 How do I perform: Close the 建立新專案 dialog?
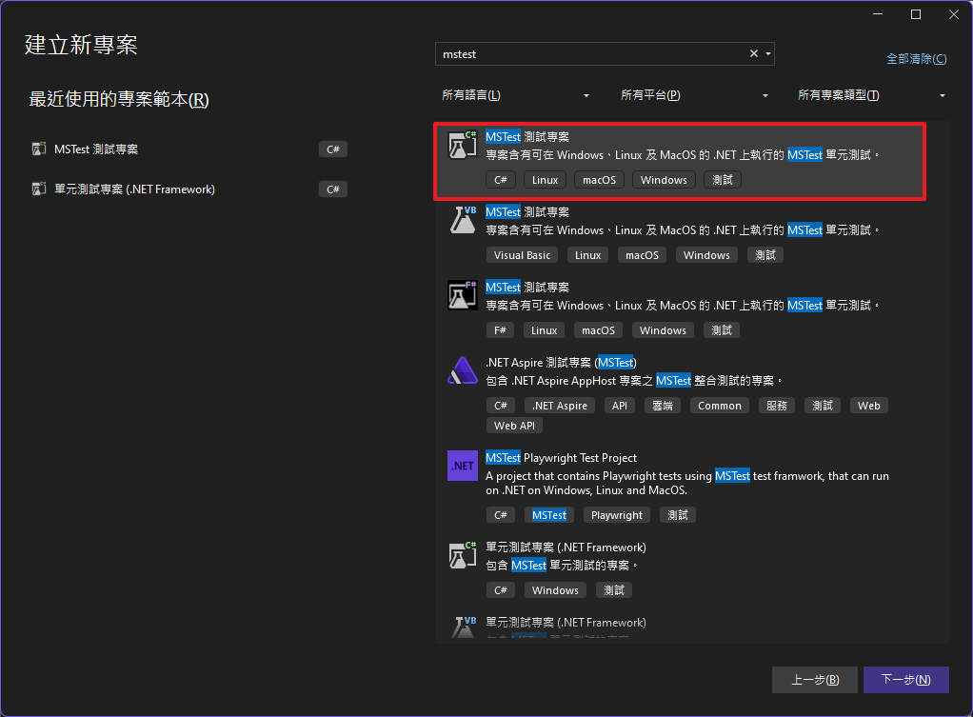click(954, 14)
